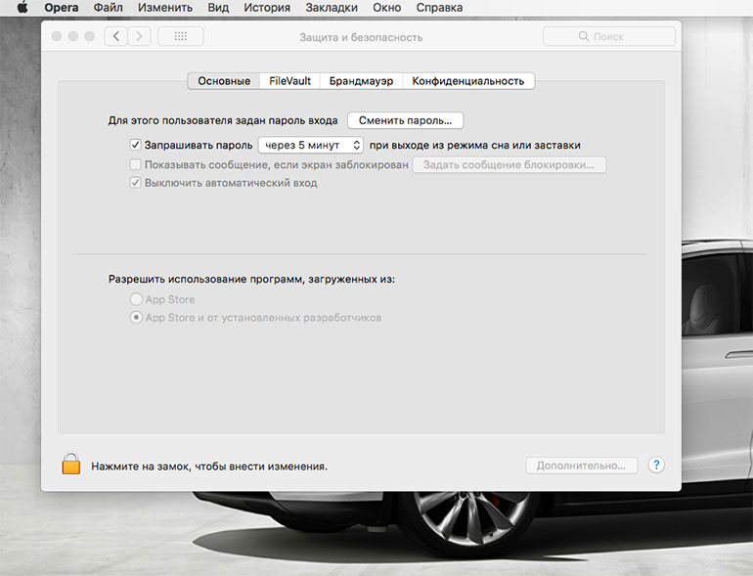Click при выходе из режима сна text
This screenshot has height=576, width=753.
(x=474, y=145)
